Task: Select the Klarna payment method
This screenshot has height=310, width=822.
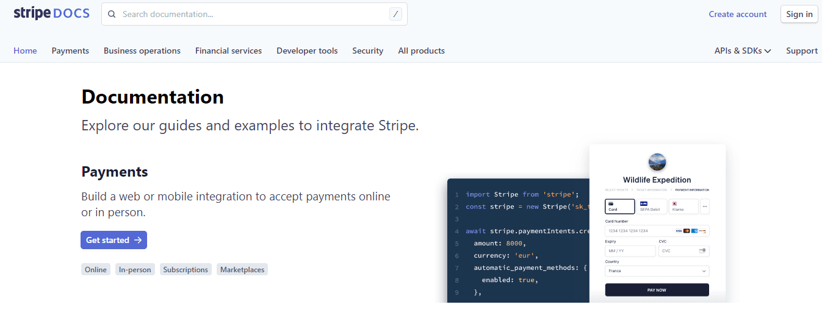Action: click(683, 206)
